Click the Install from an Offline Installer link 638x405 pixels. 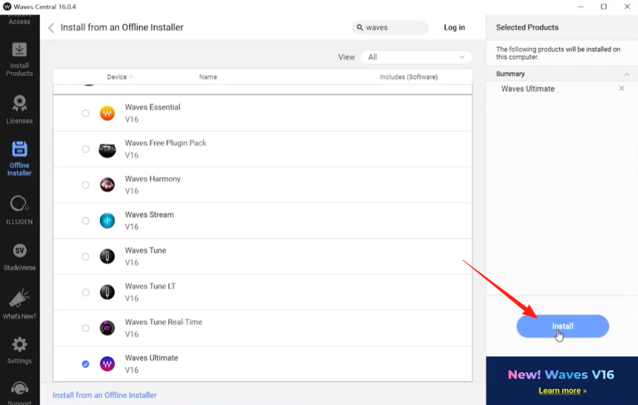point(105,395)
